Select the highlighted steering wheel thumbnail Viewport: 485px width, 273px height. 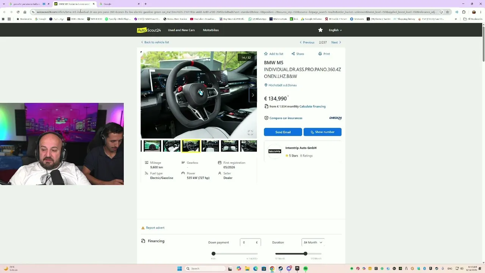pyautogui.click(x=191, y=146)
